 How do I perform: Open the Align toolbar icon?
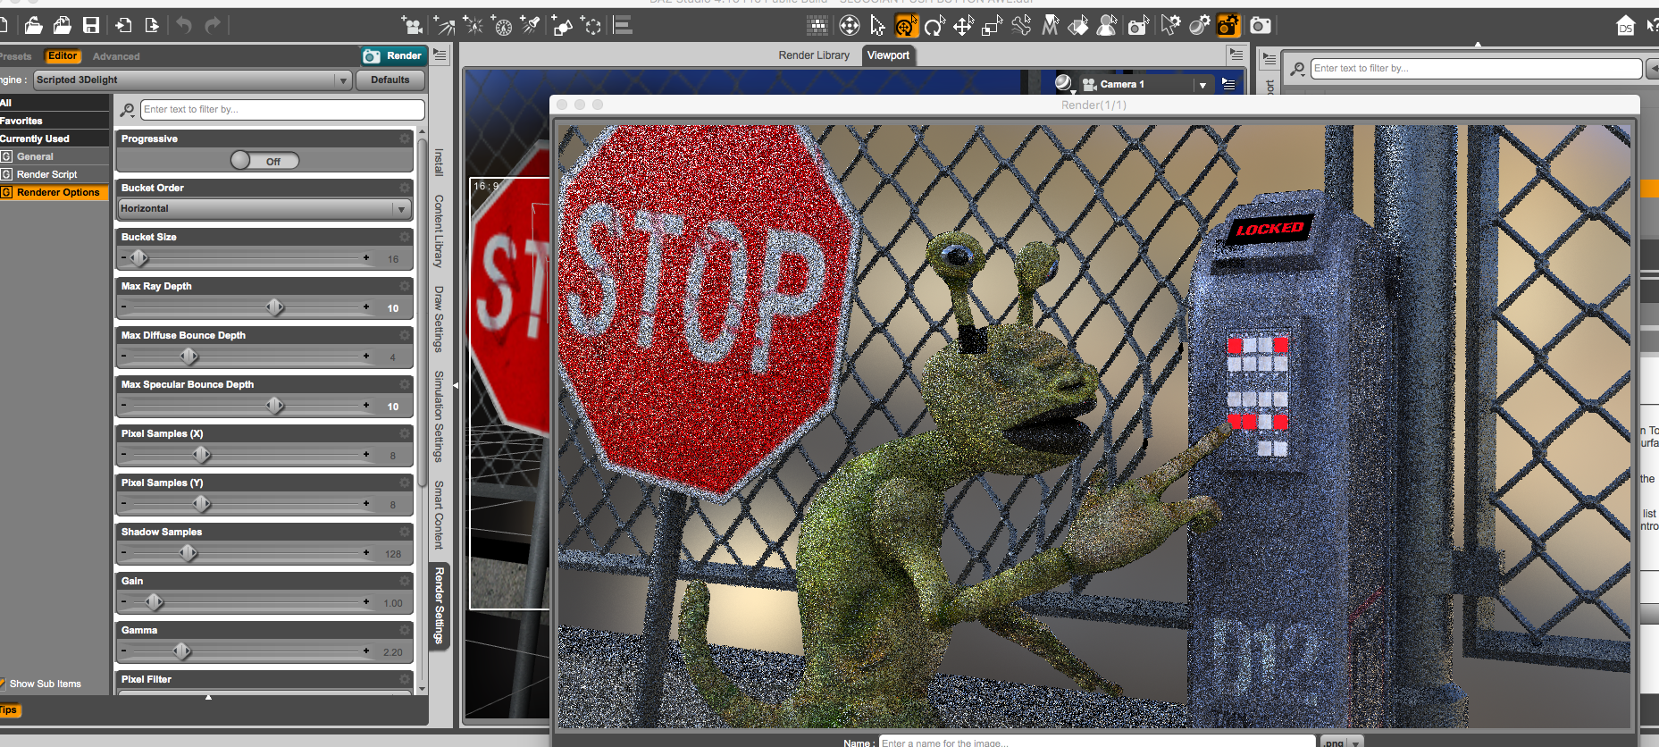624,26
